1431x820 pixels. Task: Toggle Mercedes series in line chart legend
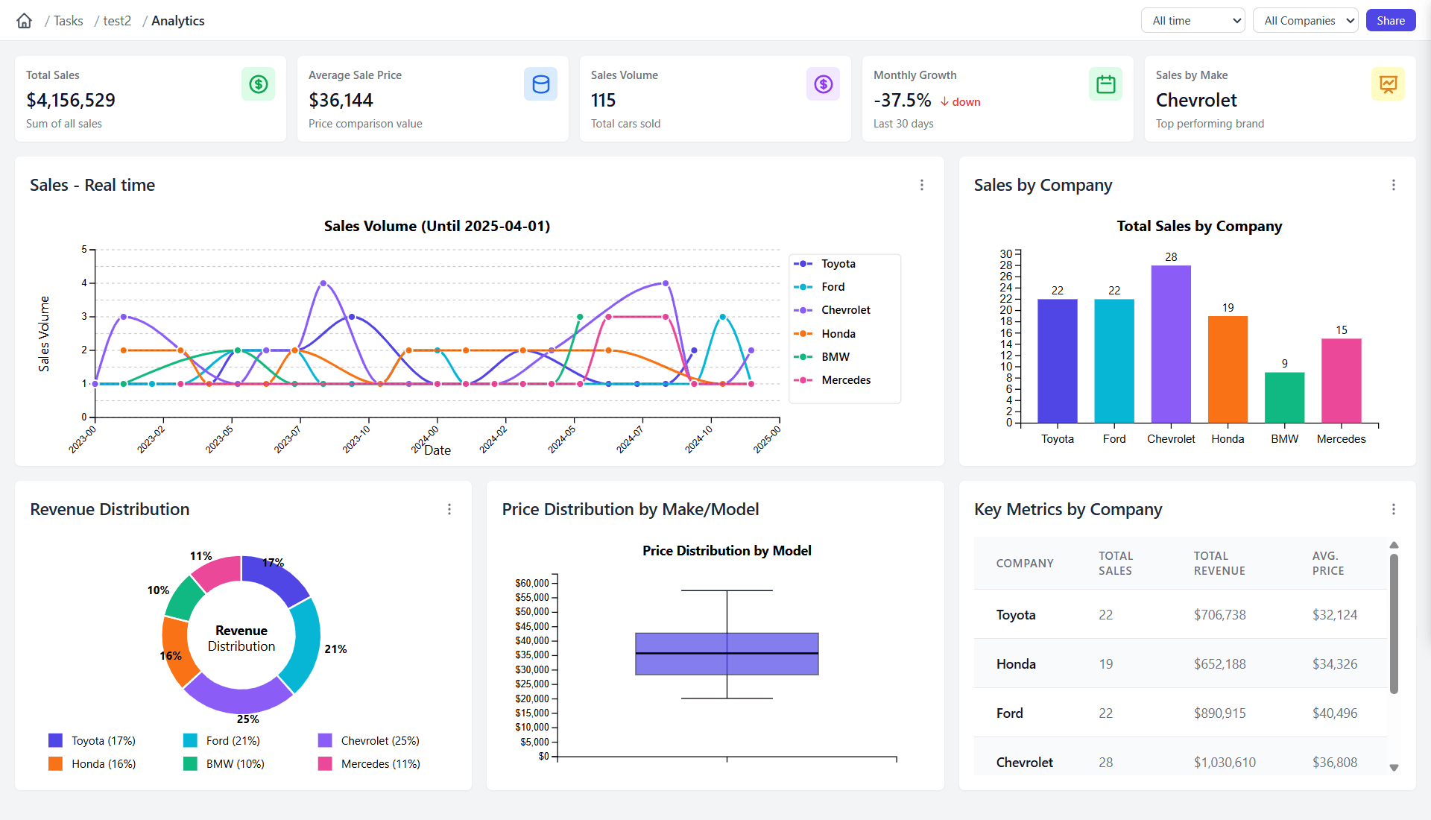pyautogui.click(x=833, y=380)
